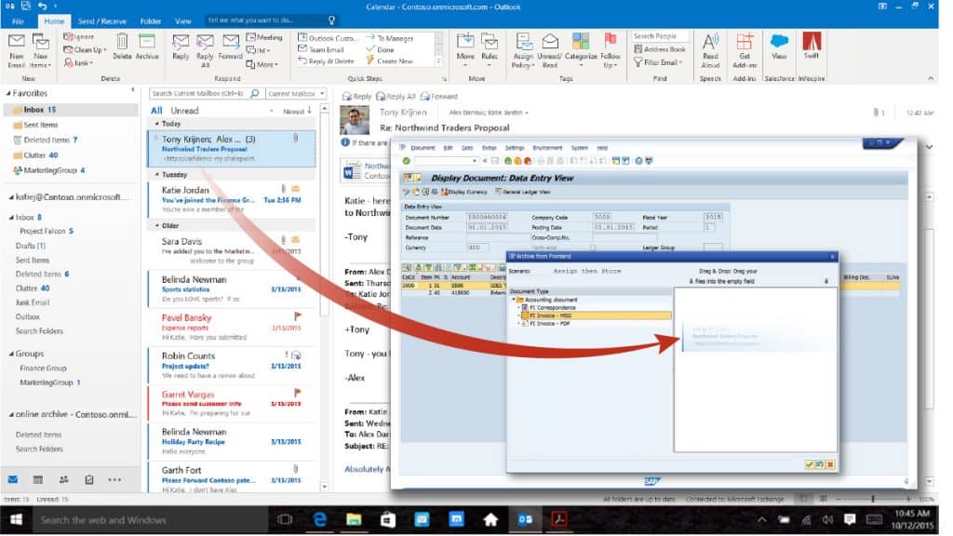Filter the message list to Unread
Viewport: 953px width, 536px height.
point(185,111)
